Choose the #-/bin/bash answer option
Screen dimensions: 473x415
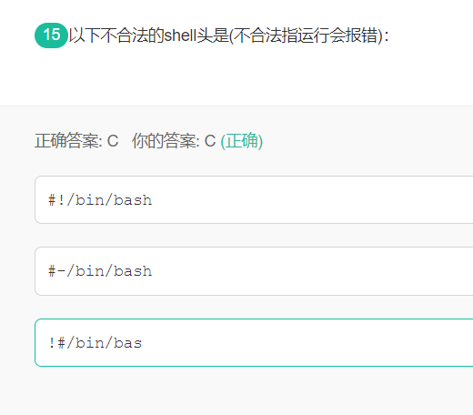click(x=254, y=271)
